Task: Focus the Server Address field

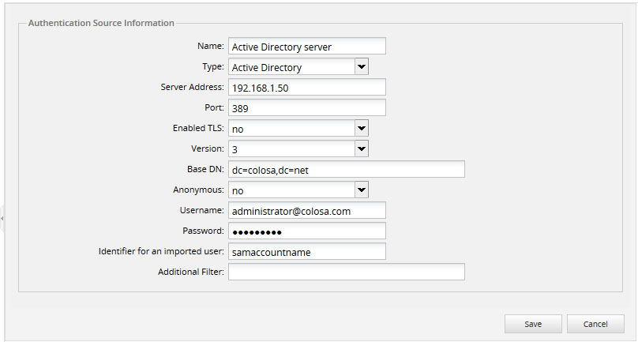Action: pyautogui.click(x=306, y=88)
